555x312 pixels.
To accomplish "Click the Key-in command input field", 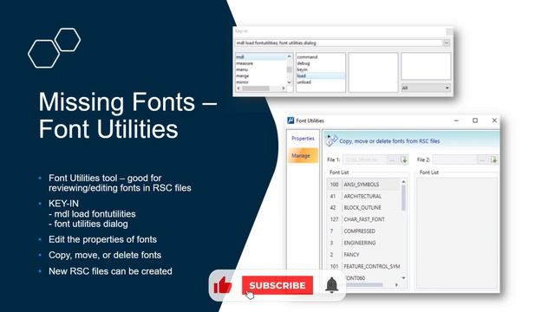I will click(339, 42).
